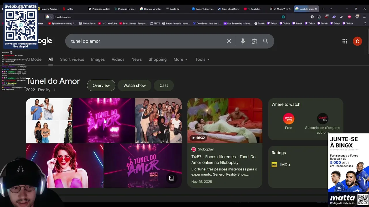Open the neon Túnel do Amor logo image

click(104, 120)
